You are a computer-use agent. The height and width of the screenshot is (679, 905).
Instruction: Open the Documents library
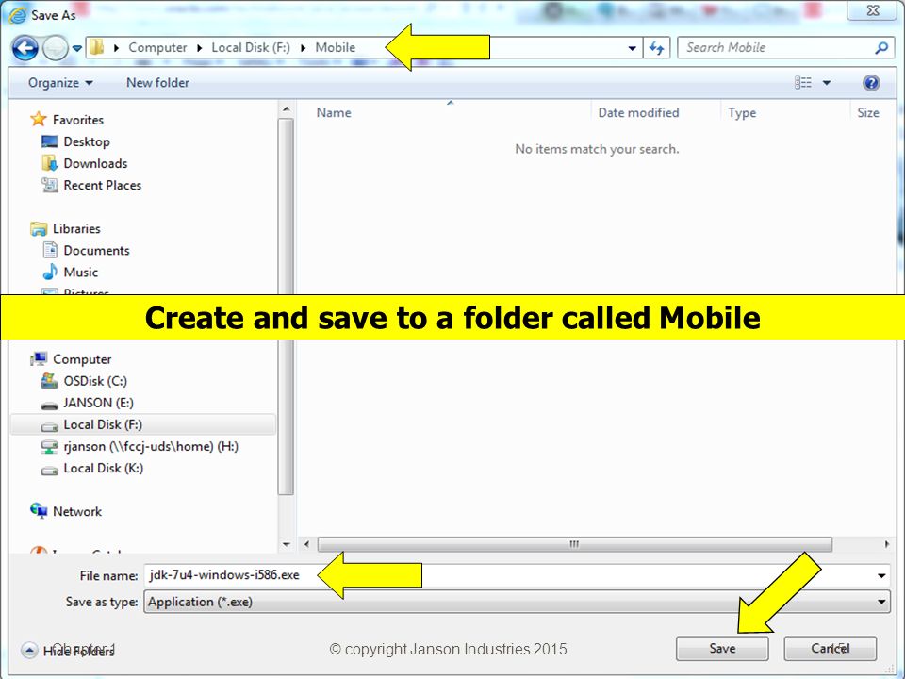point(96,251)
